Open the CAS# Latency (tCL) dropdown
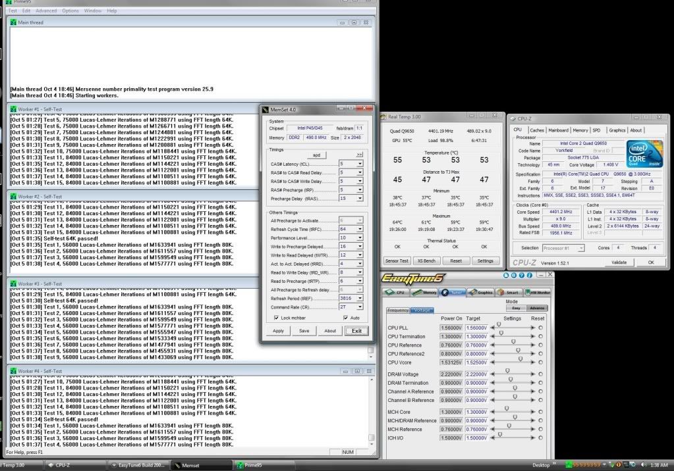Image resolution: width=674 pixels, height=471 pixels. tap(360, 164)
